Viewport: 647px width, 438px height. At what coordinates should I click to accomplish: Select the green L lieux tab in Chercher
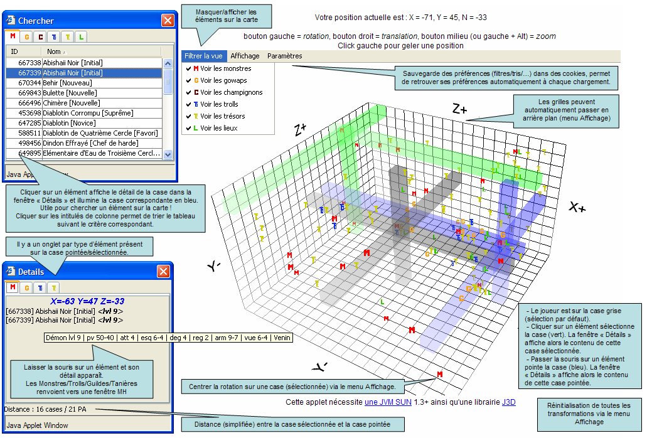[82, 36]
